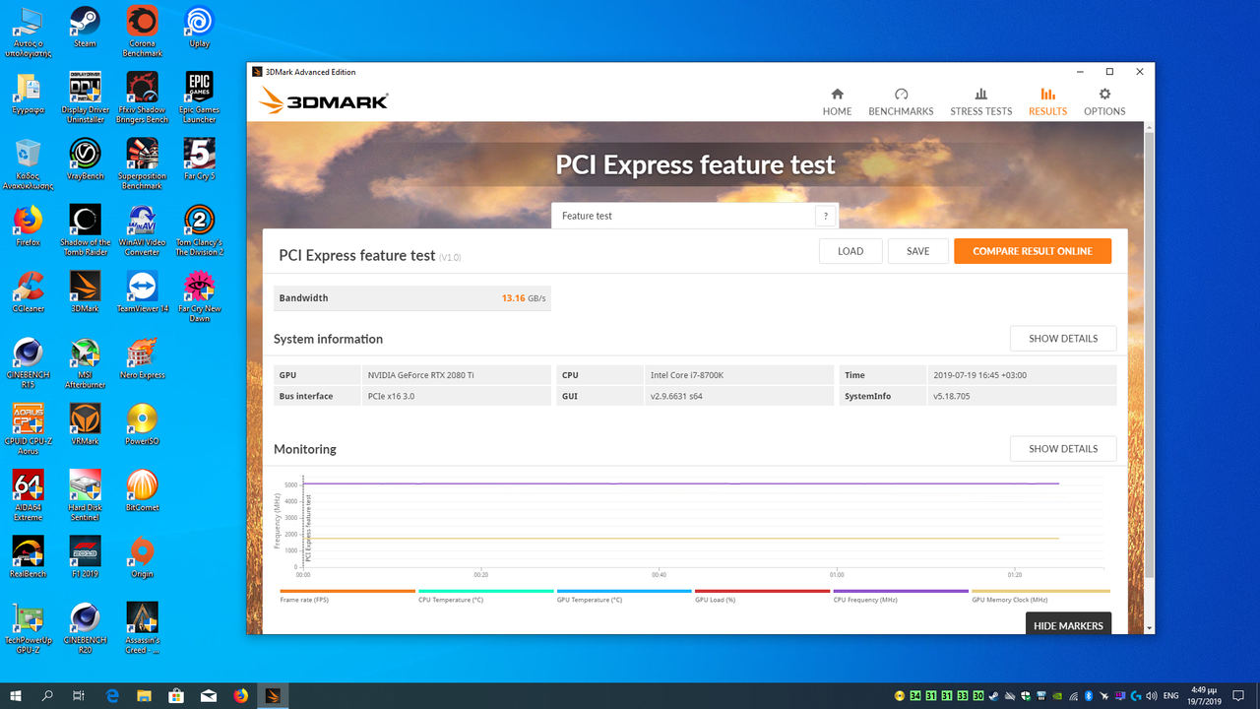1260x709 pixels.
Task: Toggle GPU Temperature legend swatch
Action: click(624, 592)
